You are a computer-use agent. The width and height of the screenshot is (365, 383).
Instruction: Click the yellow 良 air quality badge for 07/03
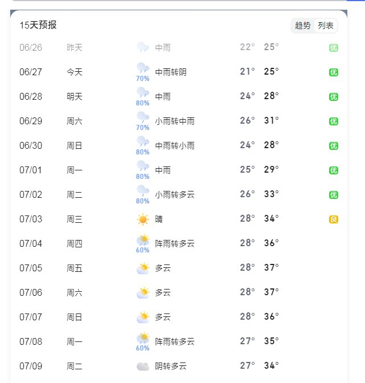click(334, 219)
